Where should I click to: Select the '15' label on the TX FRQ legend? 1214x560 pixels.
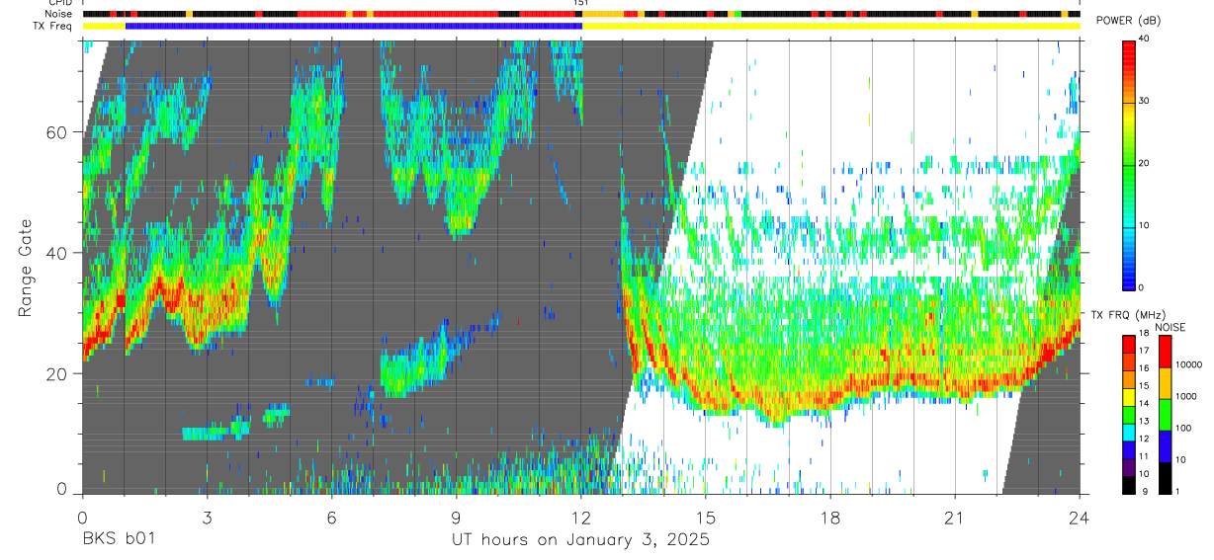(1144, 386)
